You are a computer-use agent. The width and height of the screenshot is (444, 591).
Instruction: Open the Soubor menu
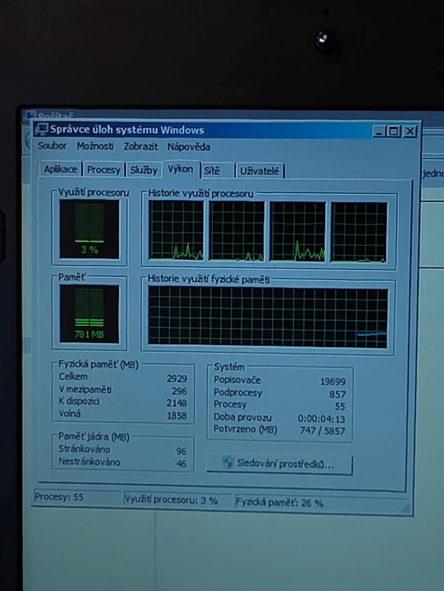(52, 147)
